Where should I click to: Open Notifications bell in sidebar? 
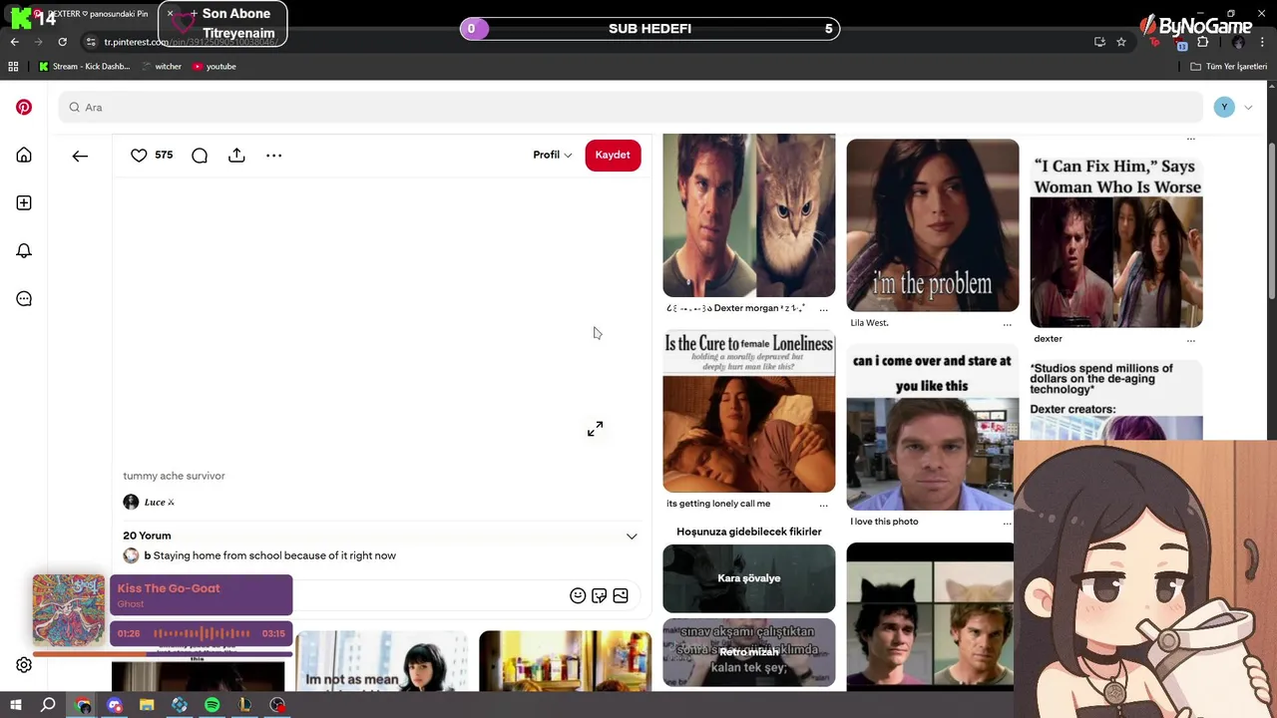(x=24, y=250)
